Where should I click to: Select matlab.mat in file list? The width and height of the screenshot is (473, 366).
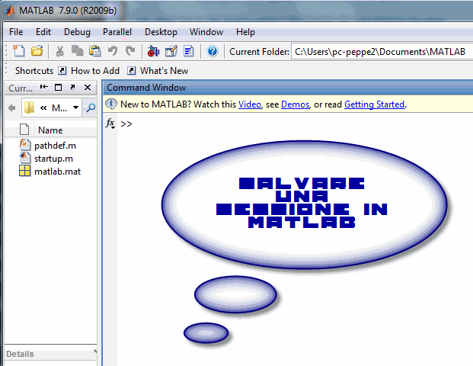(x=50, y=172)
